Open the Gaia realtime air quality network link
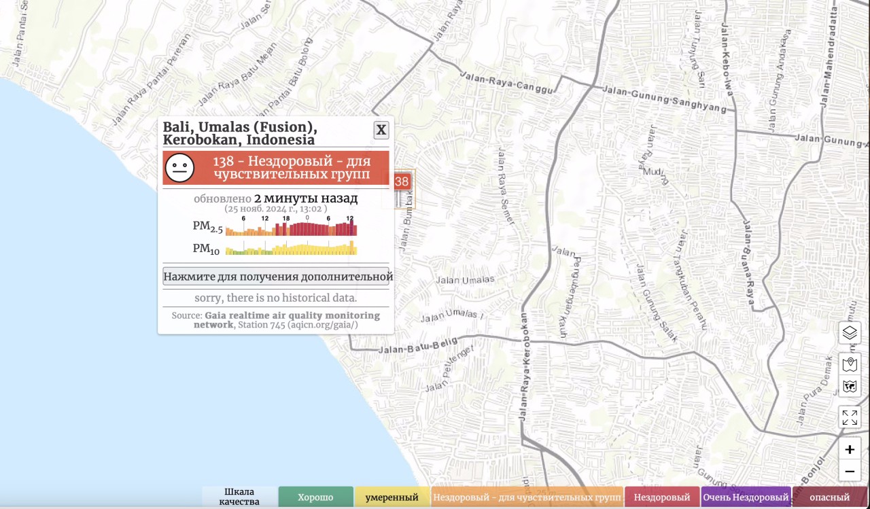 (x=287, y=320)
